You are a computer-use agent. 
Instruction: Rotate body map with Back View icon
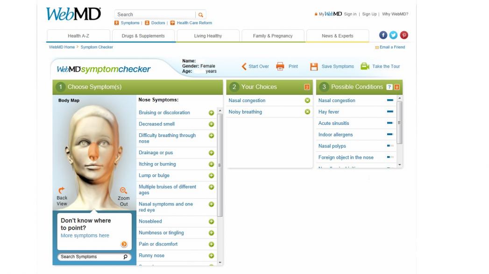pyautogui.click(x=62, y=190)
